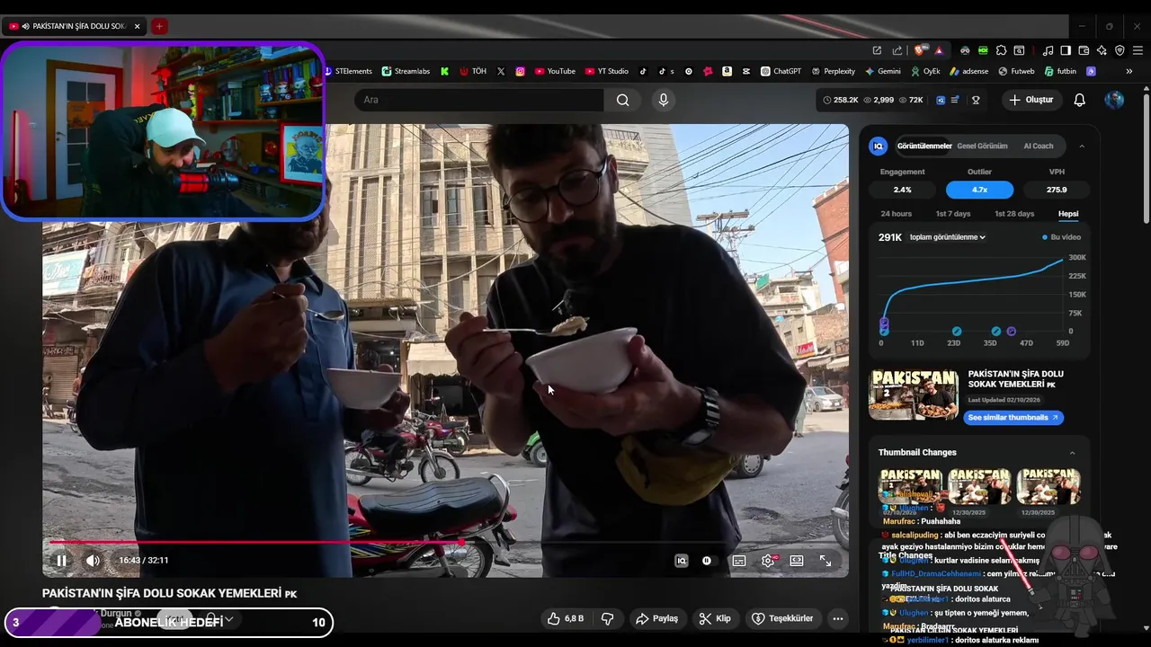
Task: Mute the video volume
Action: [93, 561]
